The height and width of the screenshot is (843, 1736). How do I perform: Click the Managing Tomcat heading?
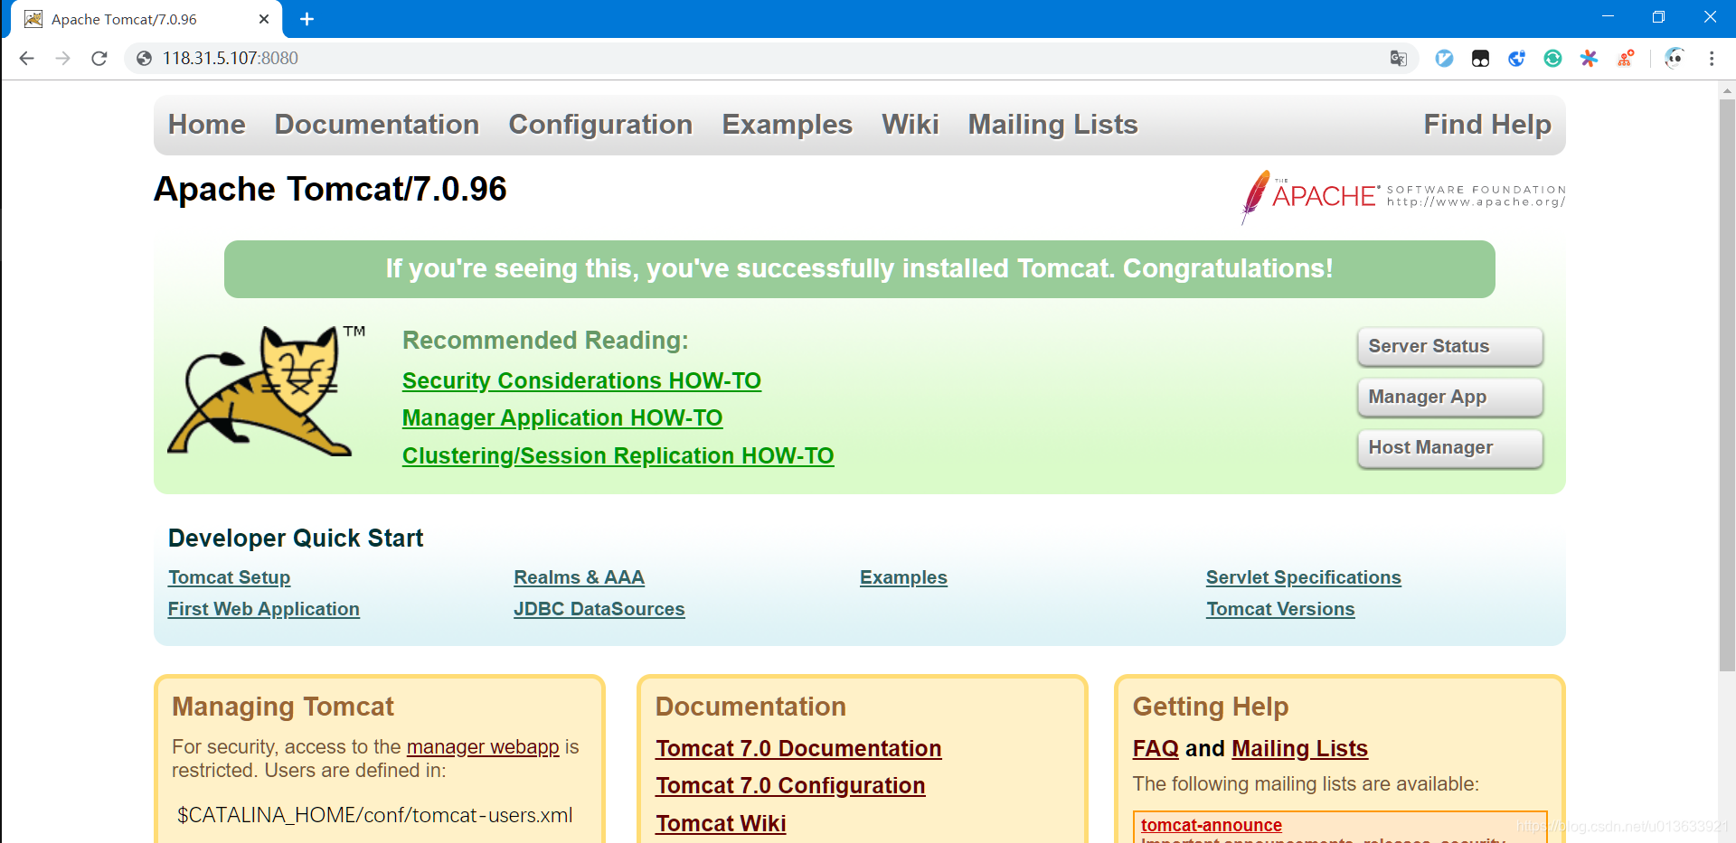(x=283, y=707)
